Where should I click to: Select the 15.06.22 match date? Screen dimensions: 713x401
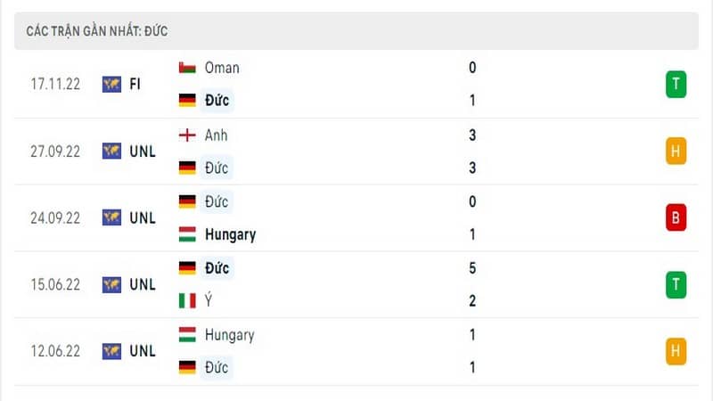point(55,284)
